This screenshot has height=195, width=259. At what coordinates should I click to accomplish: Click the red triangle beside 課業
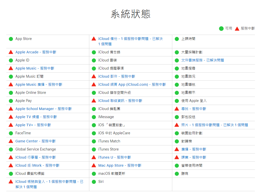coord(177,157)
